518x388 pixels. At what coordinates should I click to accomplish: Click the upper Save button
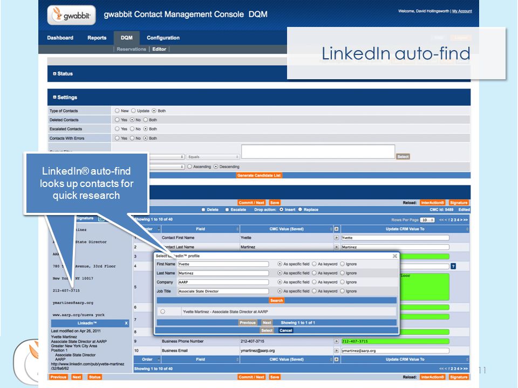[x=275, y=203]
